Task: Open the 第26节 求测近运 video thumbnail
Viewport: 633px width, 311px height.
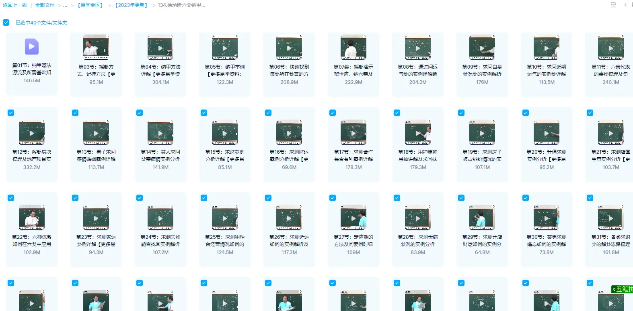Action: (x=289, y=217)
